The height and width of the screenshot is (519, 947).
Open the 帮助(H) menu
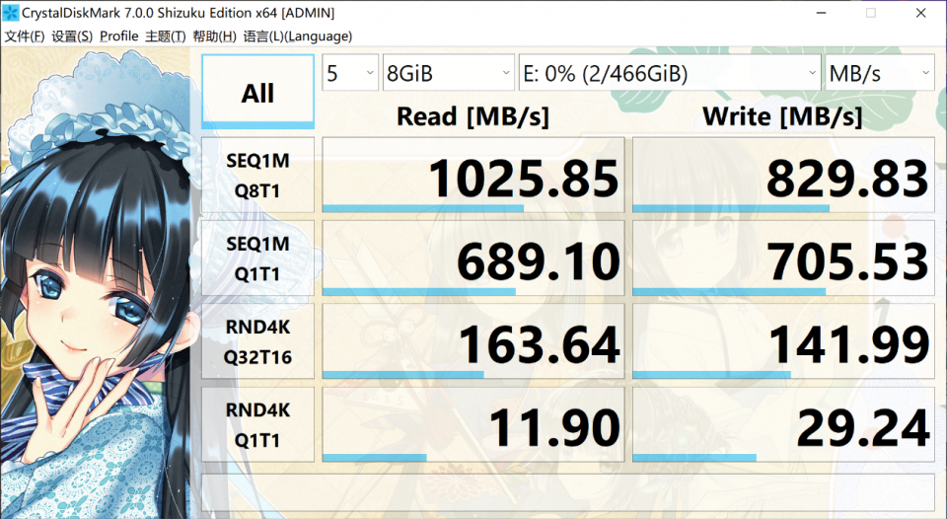click(214, 37)
